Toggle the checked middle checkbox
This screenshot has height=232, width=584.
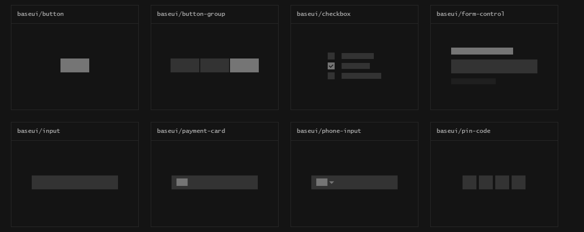coord(331,66)
